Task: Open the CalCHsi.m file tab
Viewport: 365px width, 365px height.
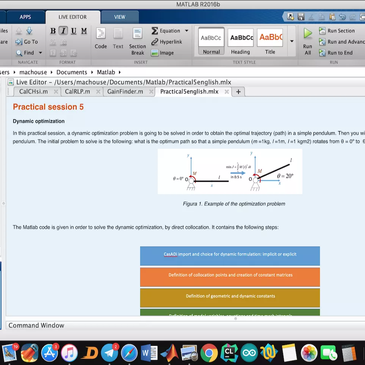Action: [x=33, y=91]
